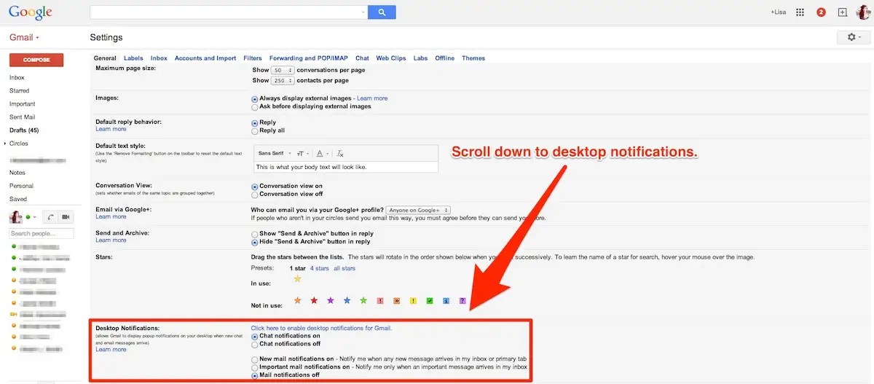Pick the purple star not in use

(331, 300)
